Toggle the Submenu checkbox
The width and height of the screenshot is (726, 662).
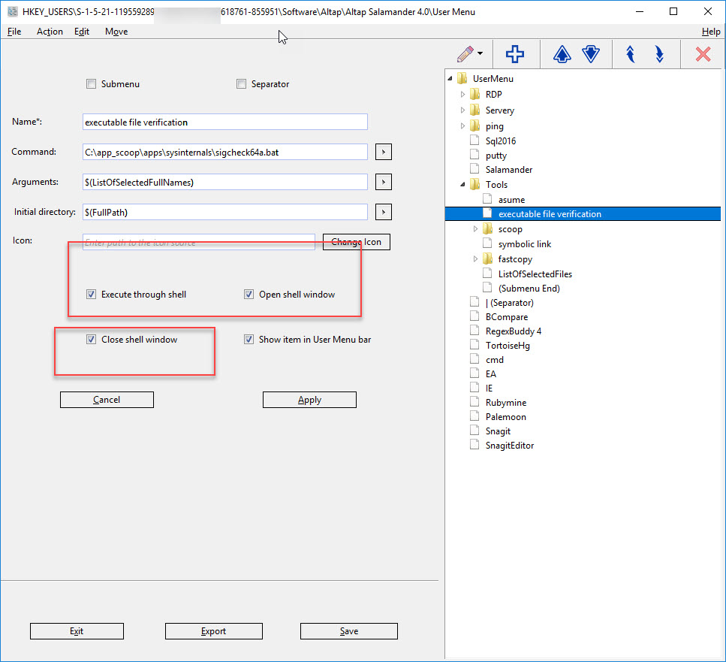[91, 84]
